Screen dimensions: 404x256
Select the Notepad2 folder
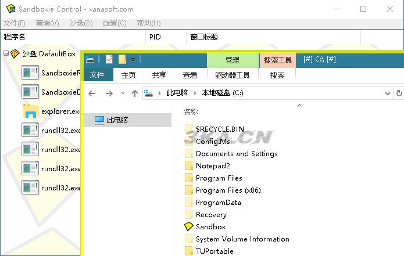pos(213,165)
